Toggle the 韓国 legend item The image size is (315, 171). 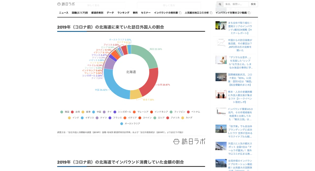[65, 112]
